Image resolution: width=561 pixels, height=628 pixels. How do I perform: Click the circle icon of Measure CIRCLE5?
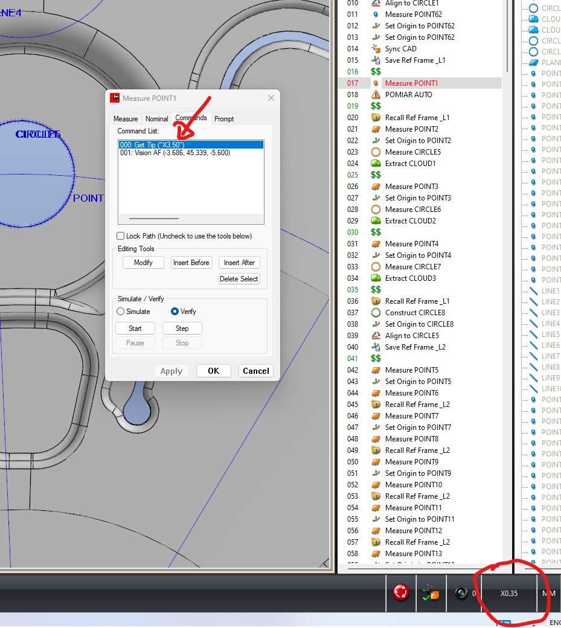pos(376,152)
